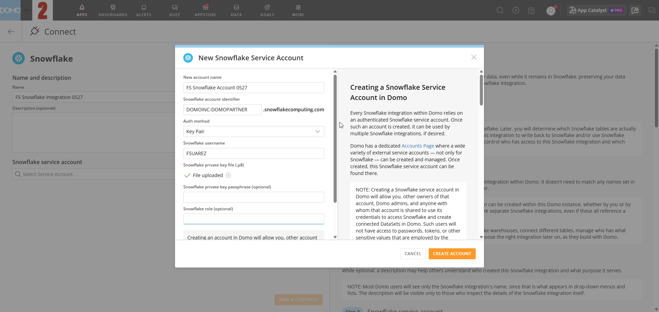Open Alerts from top navigation
Screen dimensions: 659x312
(143, 10)
